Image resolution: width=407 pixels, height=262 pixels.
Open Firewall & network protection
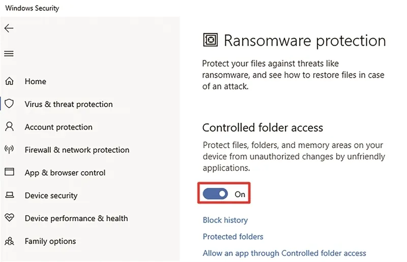tap(77, 150)
